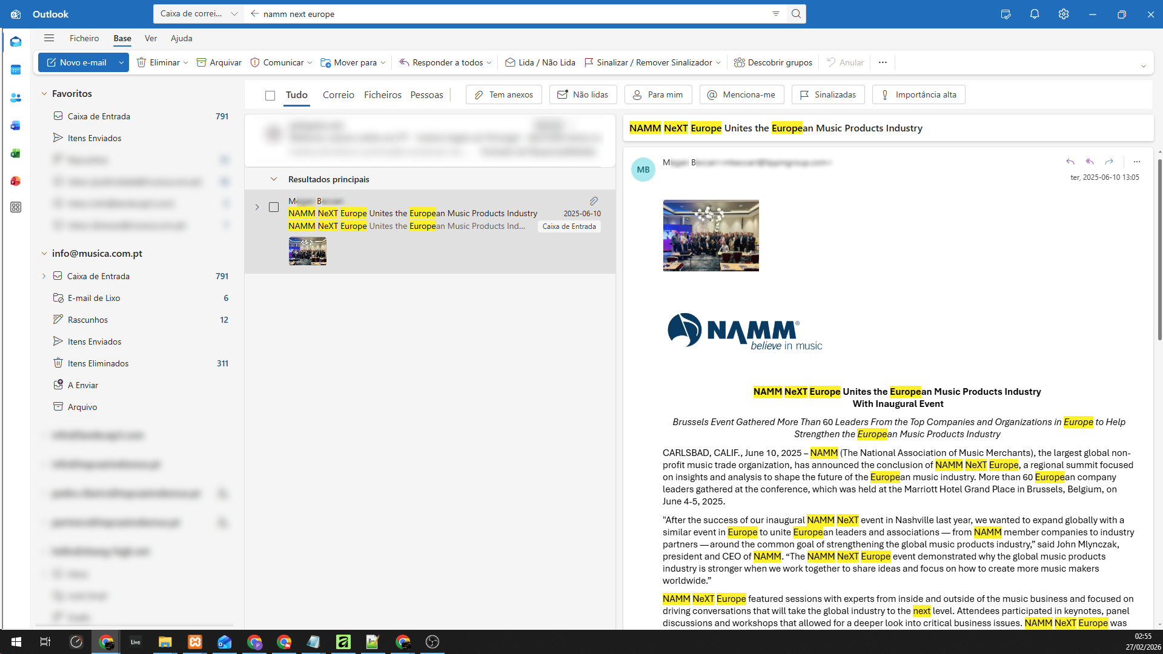Image resolution: width=1163 pixels, height=654 pixels.
Task: Toggle the Importância alta filter
Action: pos(918,94)
